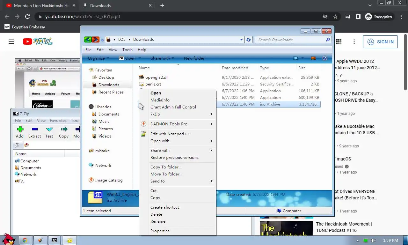Image resolution: width=408 pixels, height=245 pixels.
Task: Select Computer in the 7-Zip list
Action: [30, 161]
